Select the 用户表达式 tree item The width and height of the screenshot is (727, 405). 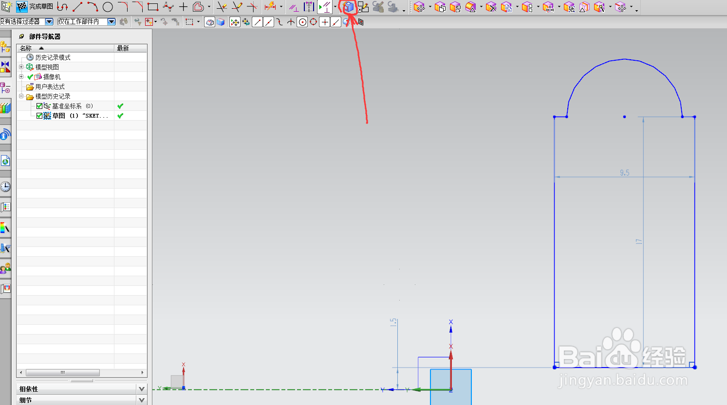[x=50, y=87]
